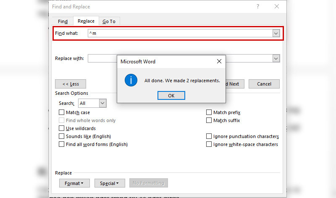This screenshot has width=336, height=198.
Task: Close the Microsoft Word message box
Action: point(219,61)
